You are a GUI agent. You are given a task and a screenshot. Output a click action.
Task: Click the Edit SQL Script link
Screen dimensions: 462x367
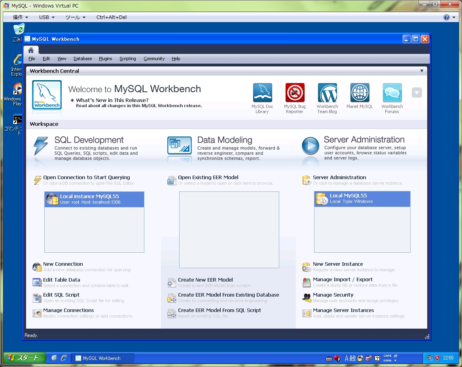click(x=61, y=295)
